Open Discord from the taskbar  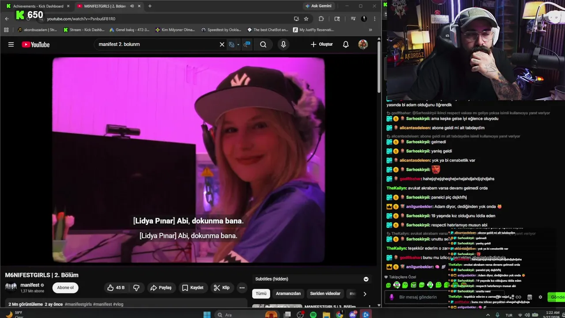353,315
